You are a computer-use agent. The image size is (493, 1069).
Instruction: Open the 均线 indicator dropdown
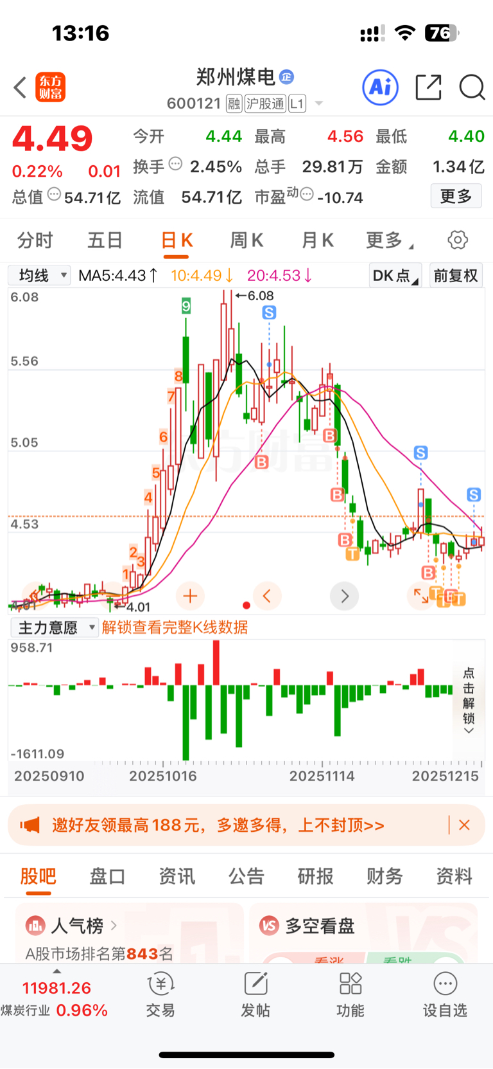coord(39,276)
